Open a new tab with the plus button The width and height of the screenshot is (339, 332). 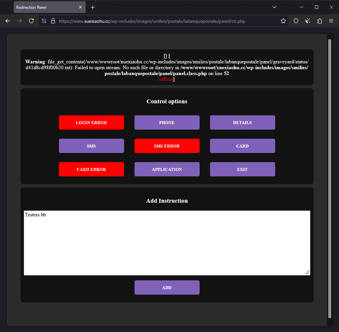coord(92,7)
